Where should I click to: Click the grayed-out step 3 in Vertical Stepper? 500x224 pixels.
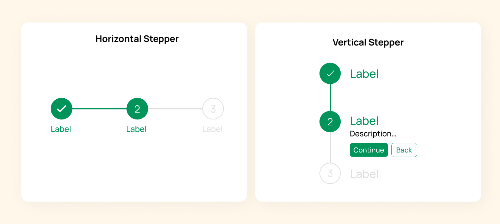tap(330, 173)
